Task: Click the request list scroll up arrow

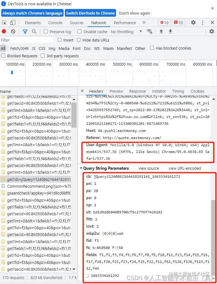Action: click(74, 99)
